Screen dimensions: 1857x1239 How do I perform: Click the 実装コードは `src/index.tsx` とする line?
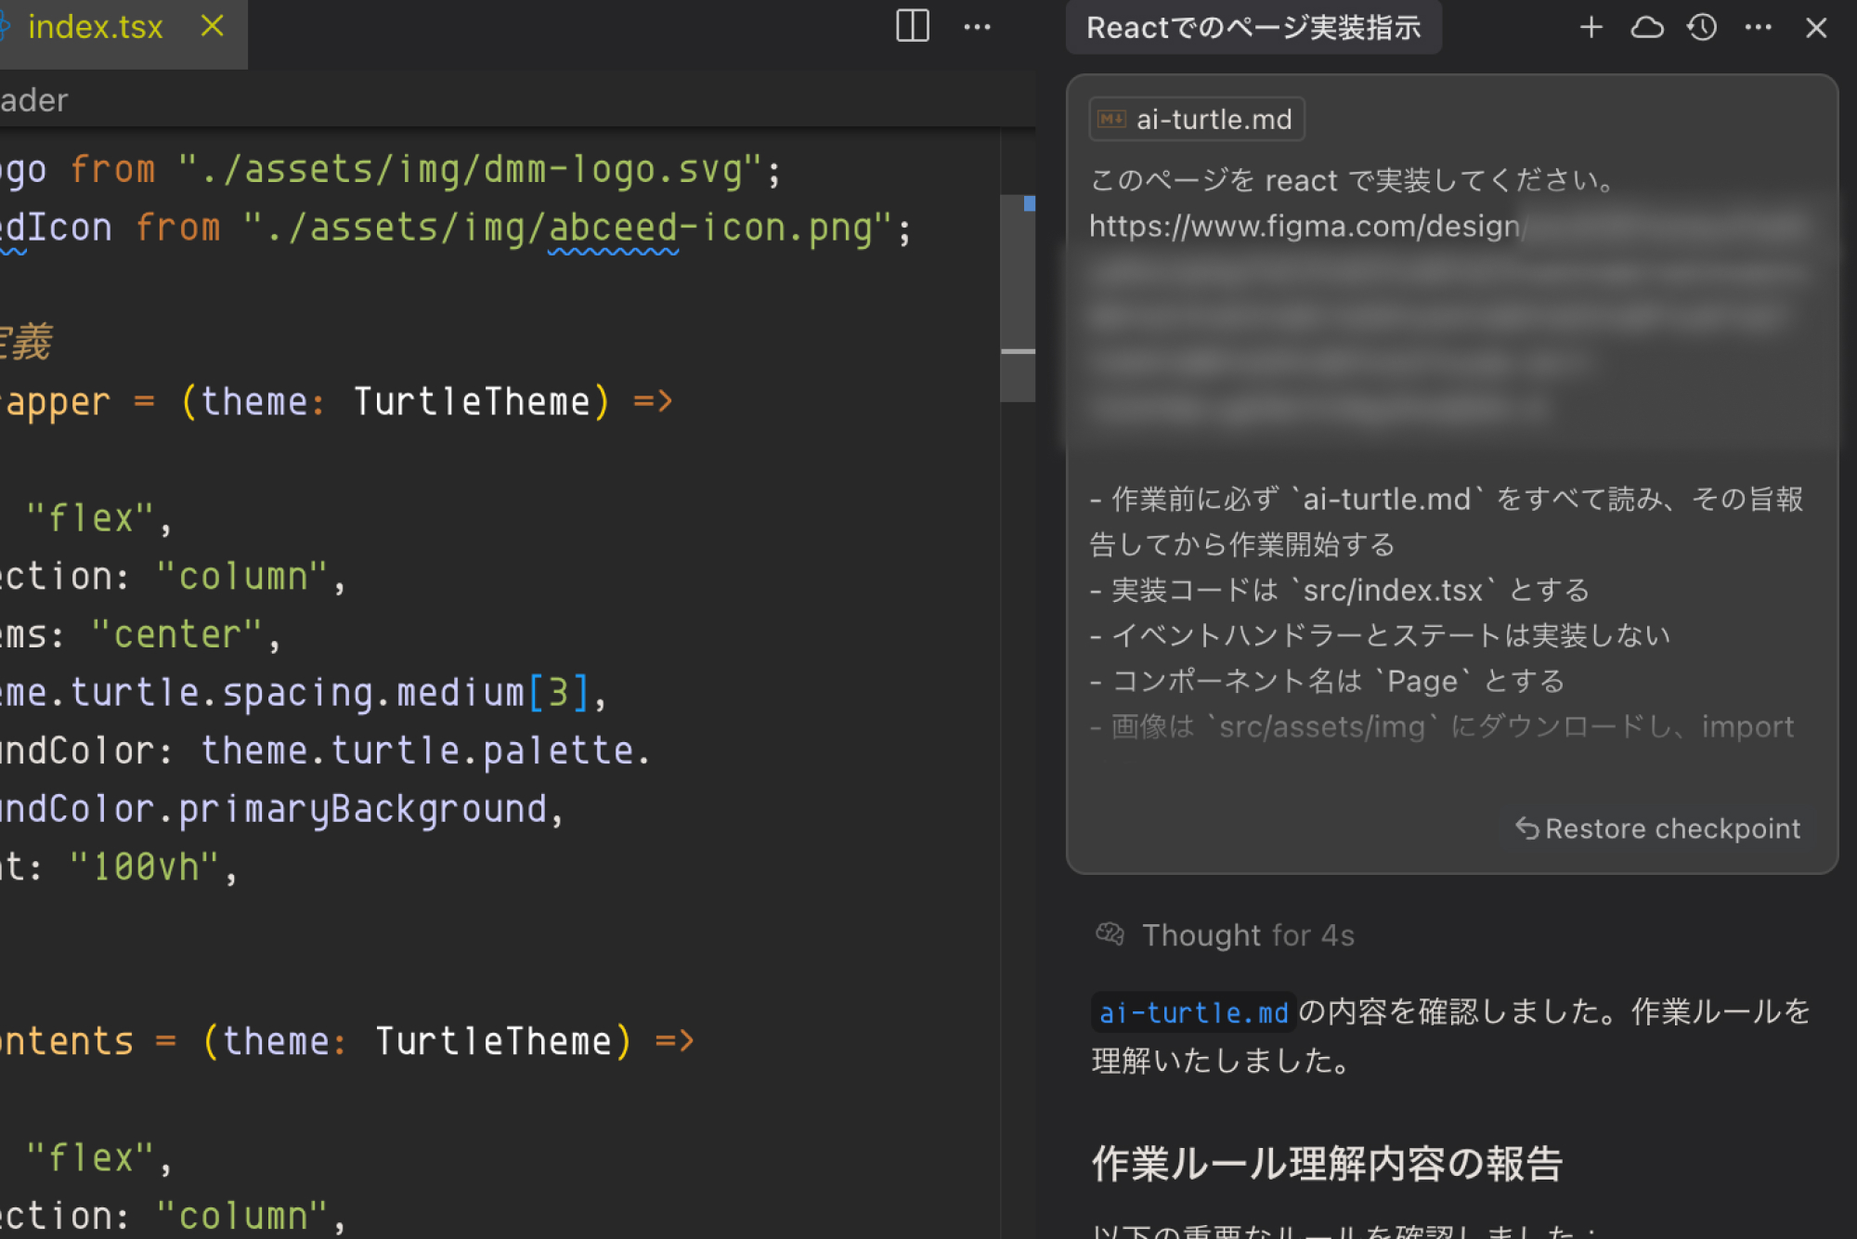coord(1340,590)
